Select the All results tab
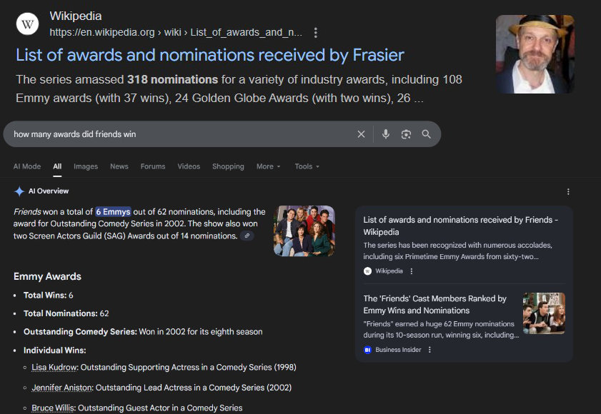The height and width of the screenshot is (414, 601). pos(57,166)
